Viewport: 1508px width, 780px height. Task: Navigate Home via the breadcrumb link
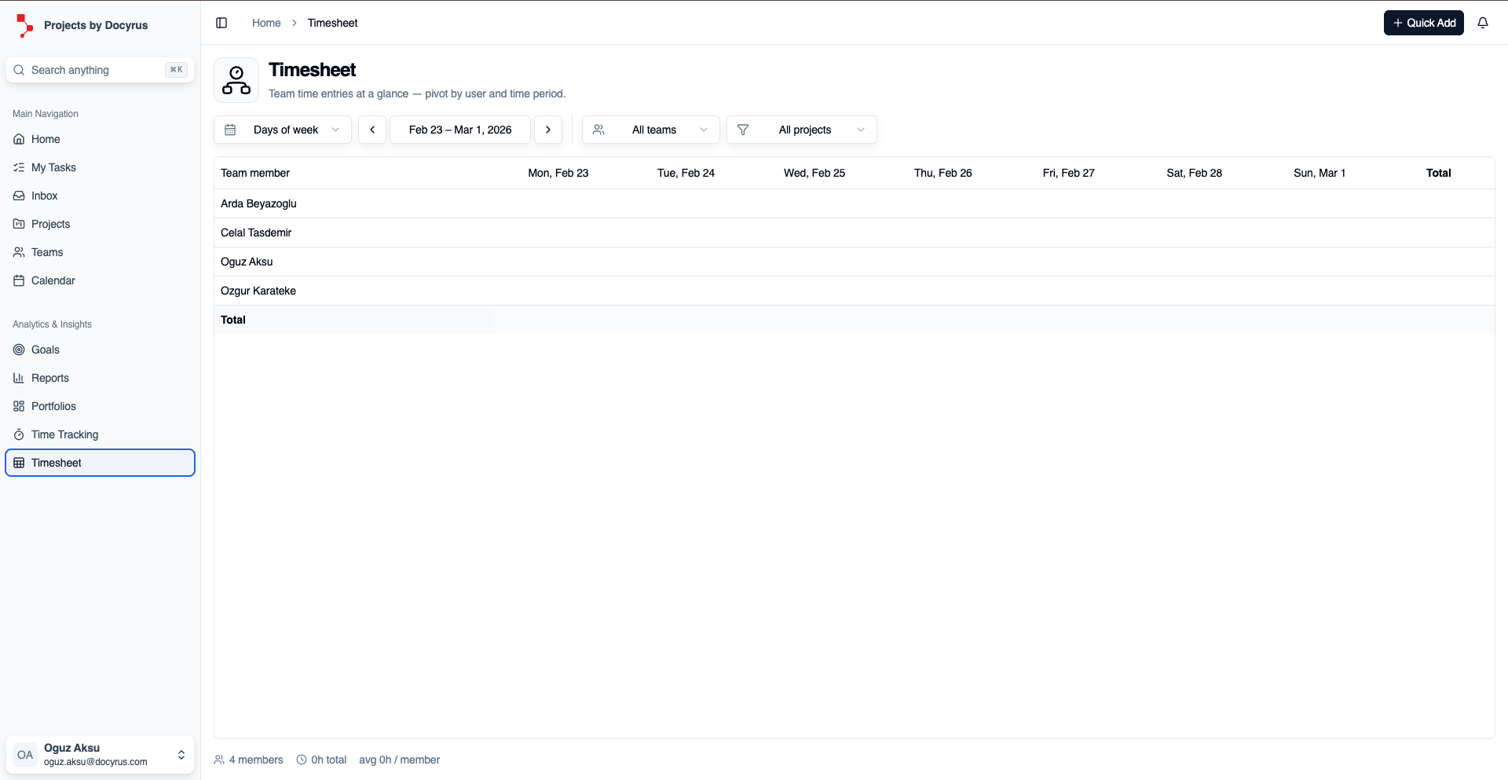(x=266, y=23)
